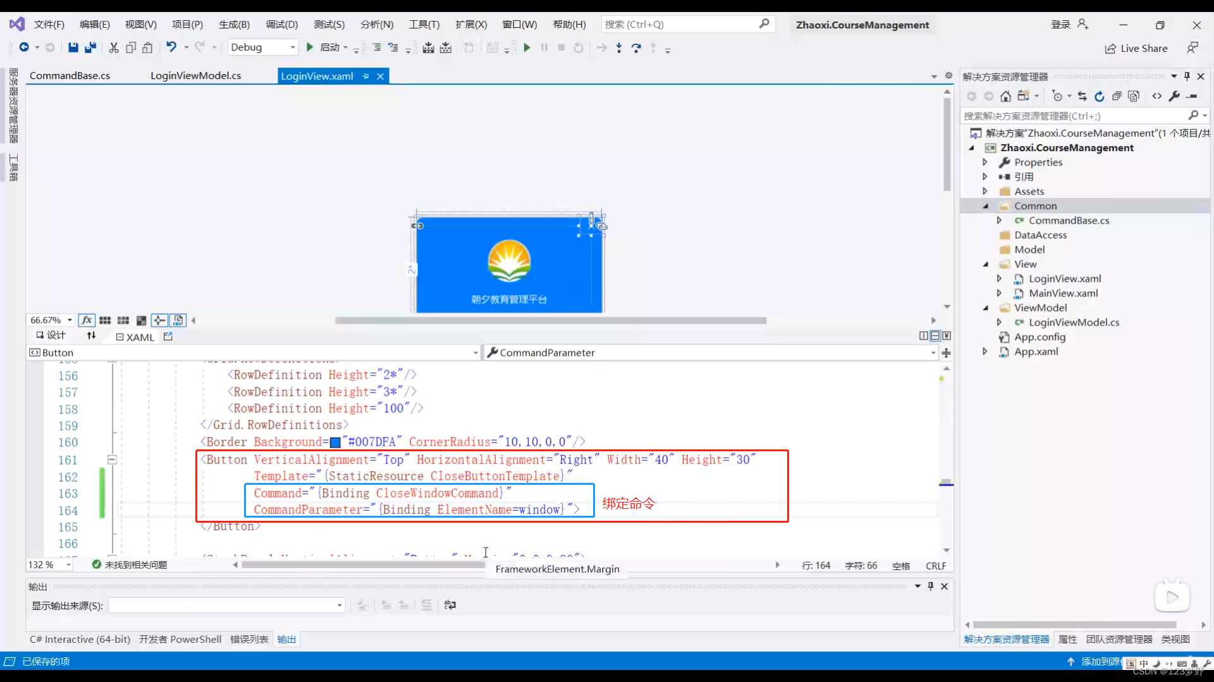Image resolution: width=1214 pixels, height=682 pixels.
Task: Click the Home icon in Solution Explorer
Action: (1005, 96)
